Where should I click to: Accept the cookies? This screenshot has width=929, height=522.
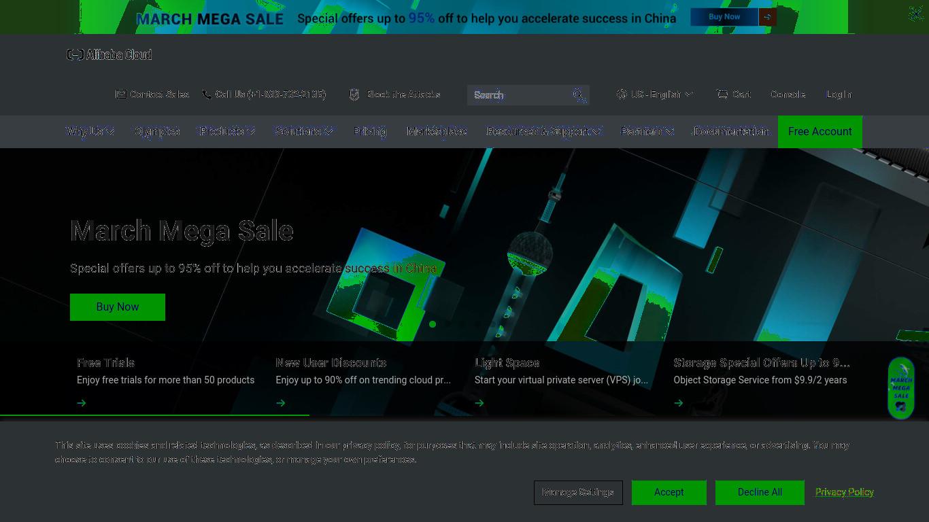(669, 492)
